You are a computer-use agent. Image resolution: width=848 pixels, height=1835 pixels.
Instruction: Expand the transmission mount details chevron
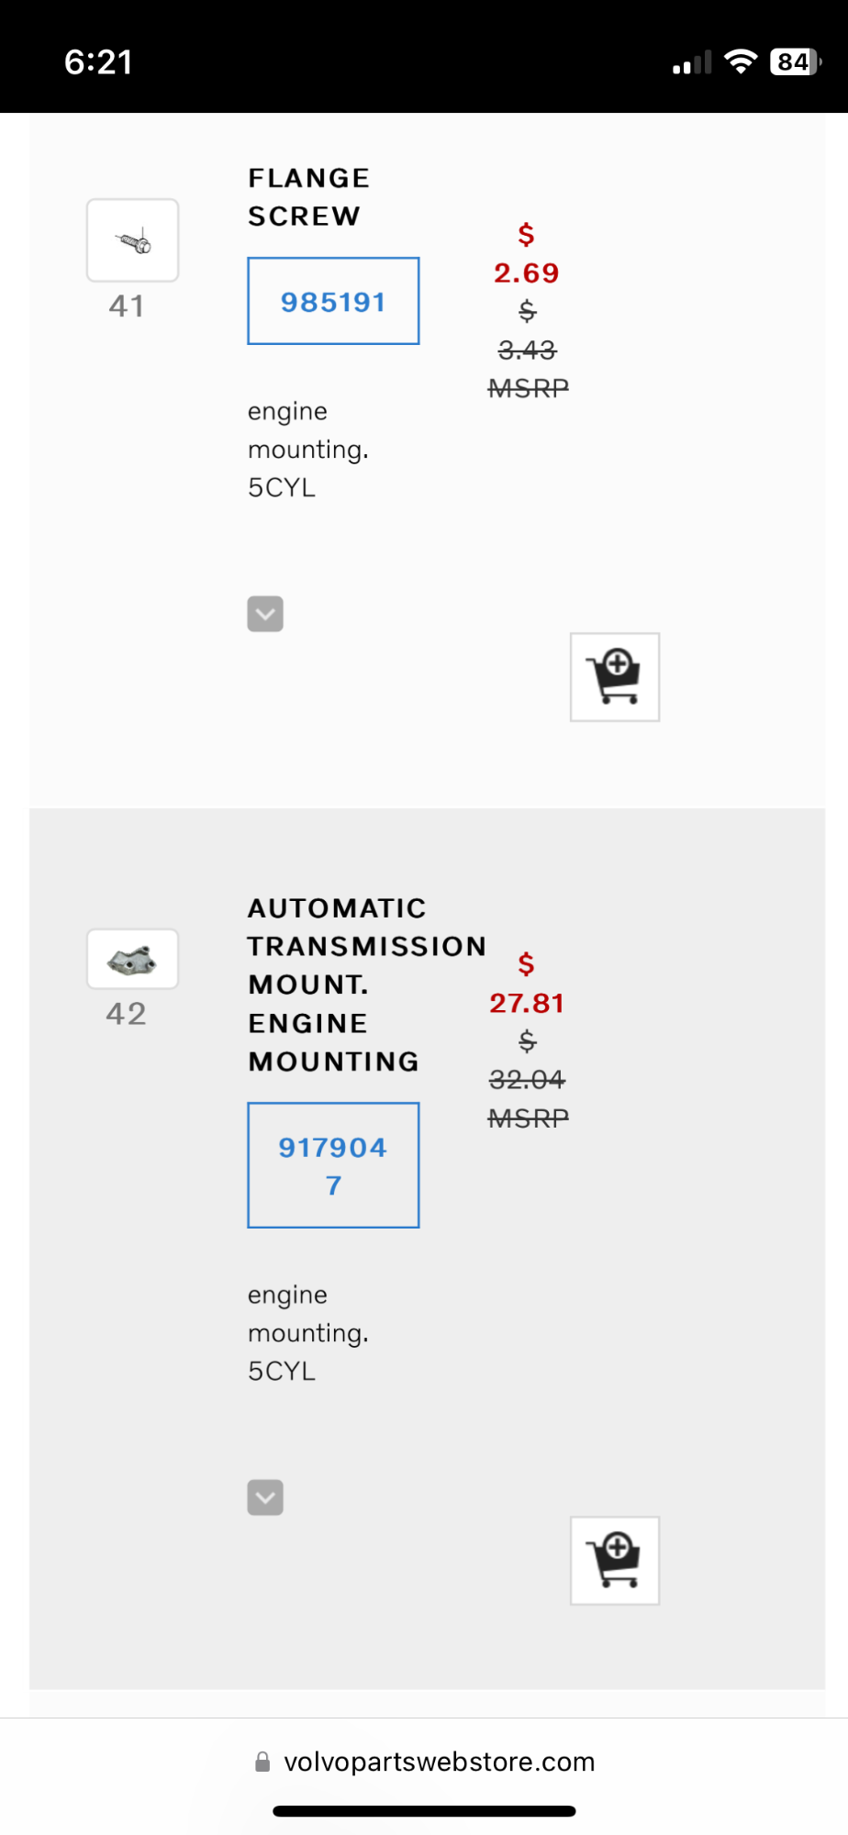pos(265,1497)
